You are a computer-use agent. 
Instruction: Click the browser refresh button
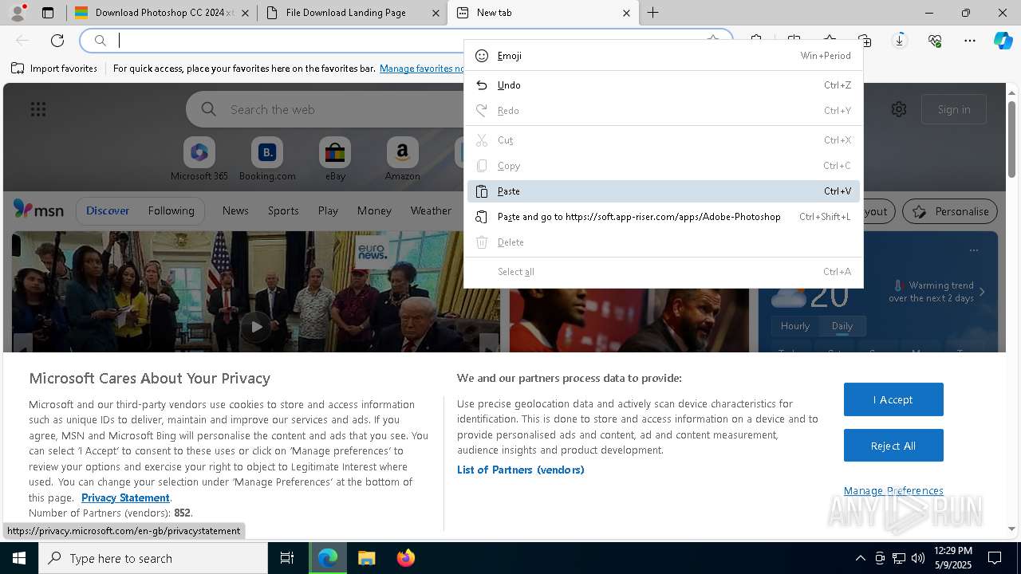coord(57,41)
